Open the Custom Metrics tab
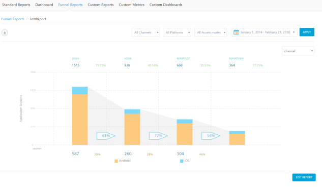This screenshot has width=322, height=188. [x=131, y=5]
